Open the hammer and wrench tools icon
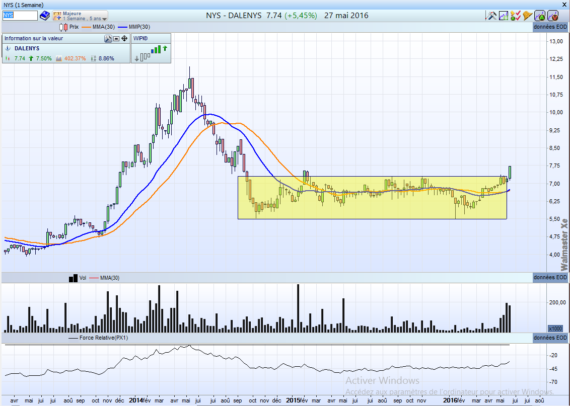 (492, 16)
